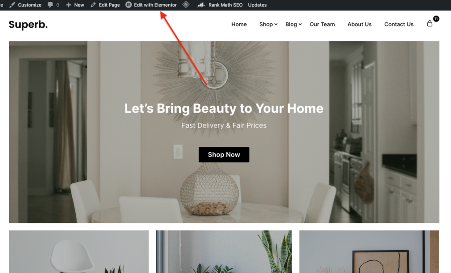Click the Superb. site logo
This screenshot has height=273, width=451.
pyautogui.click(x=28, y=25)
